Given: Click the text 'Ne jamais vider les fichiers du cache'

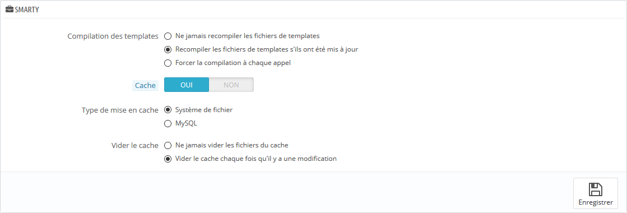Looking at the screenshot, I should pos(231,145).
